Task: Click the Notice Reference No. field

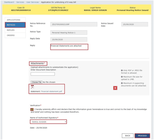Action: [x=74, y=24]
